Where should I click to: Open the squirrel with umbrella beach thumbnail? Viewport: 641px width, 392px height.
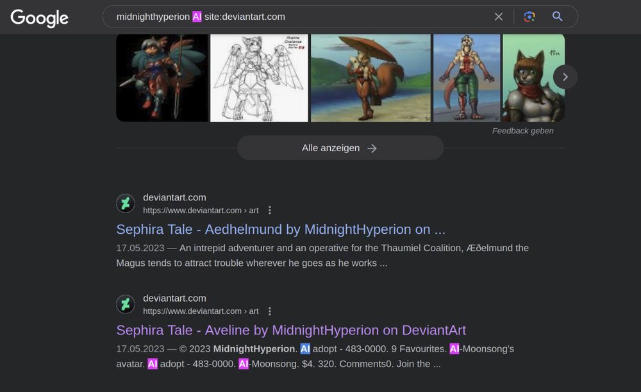[370, 78]
